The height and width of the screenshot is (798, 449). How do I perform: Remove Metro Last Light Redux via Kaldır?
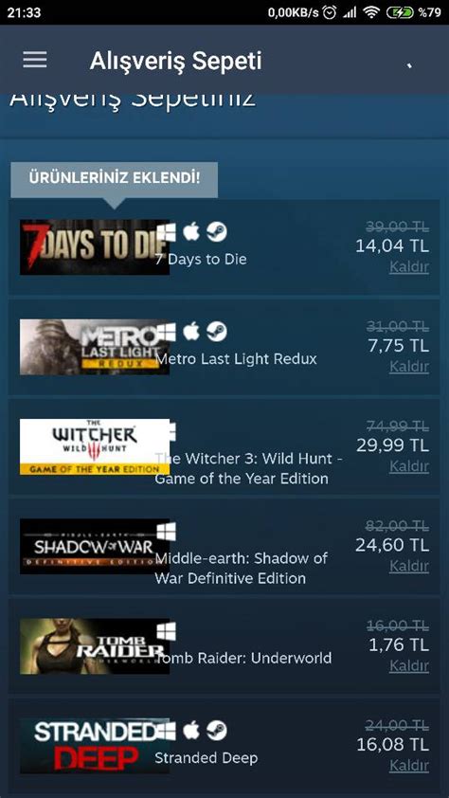409,367
